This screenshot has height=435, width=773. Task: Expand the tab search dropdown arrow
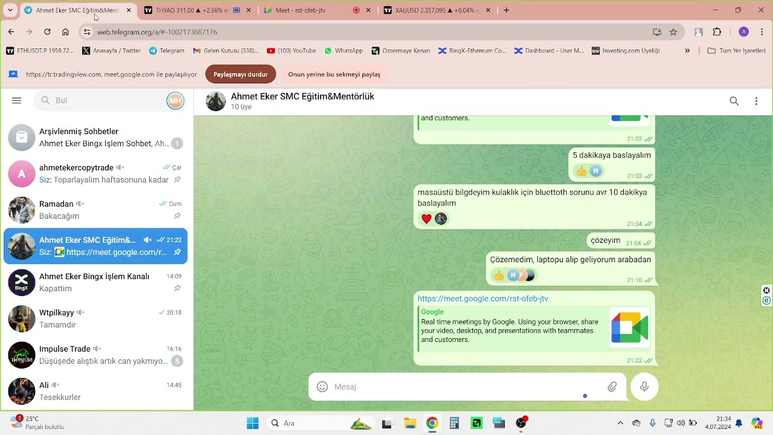tap(10, 10)
